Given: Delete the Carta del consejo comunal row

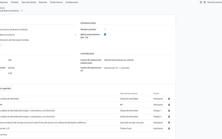Looking at the screenshot, I should [x=169, y=123].
